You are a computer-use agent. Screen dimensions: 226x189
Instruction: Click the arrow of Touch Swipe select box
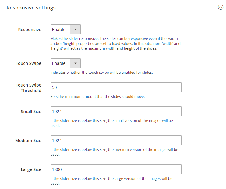tap(75, 63)
